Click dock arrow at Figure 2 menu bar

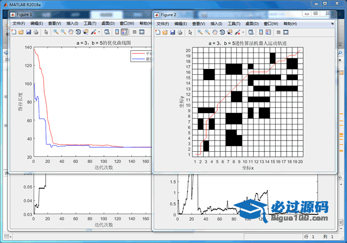point(332,24)
